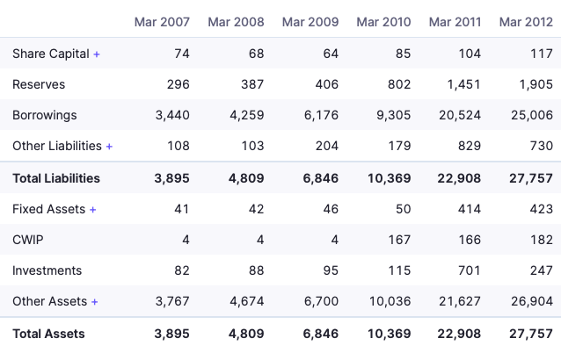Click the Reserves row label
The width and height of the screenshot is (561, 360).
[x=39, y=84]
